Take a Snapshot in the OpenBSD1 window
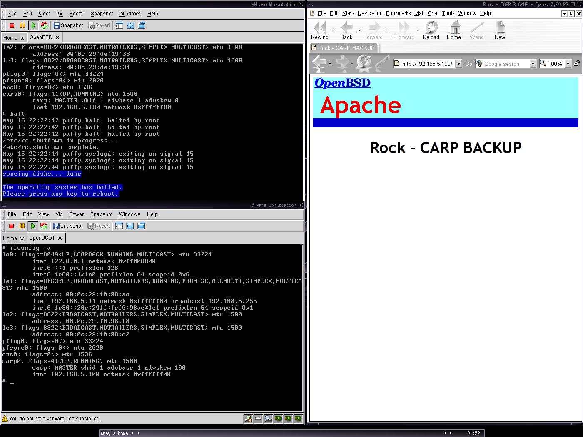583x437 pixels. coord(68,226)
